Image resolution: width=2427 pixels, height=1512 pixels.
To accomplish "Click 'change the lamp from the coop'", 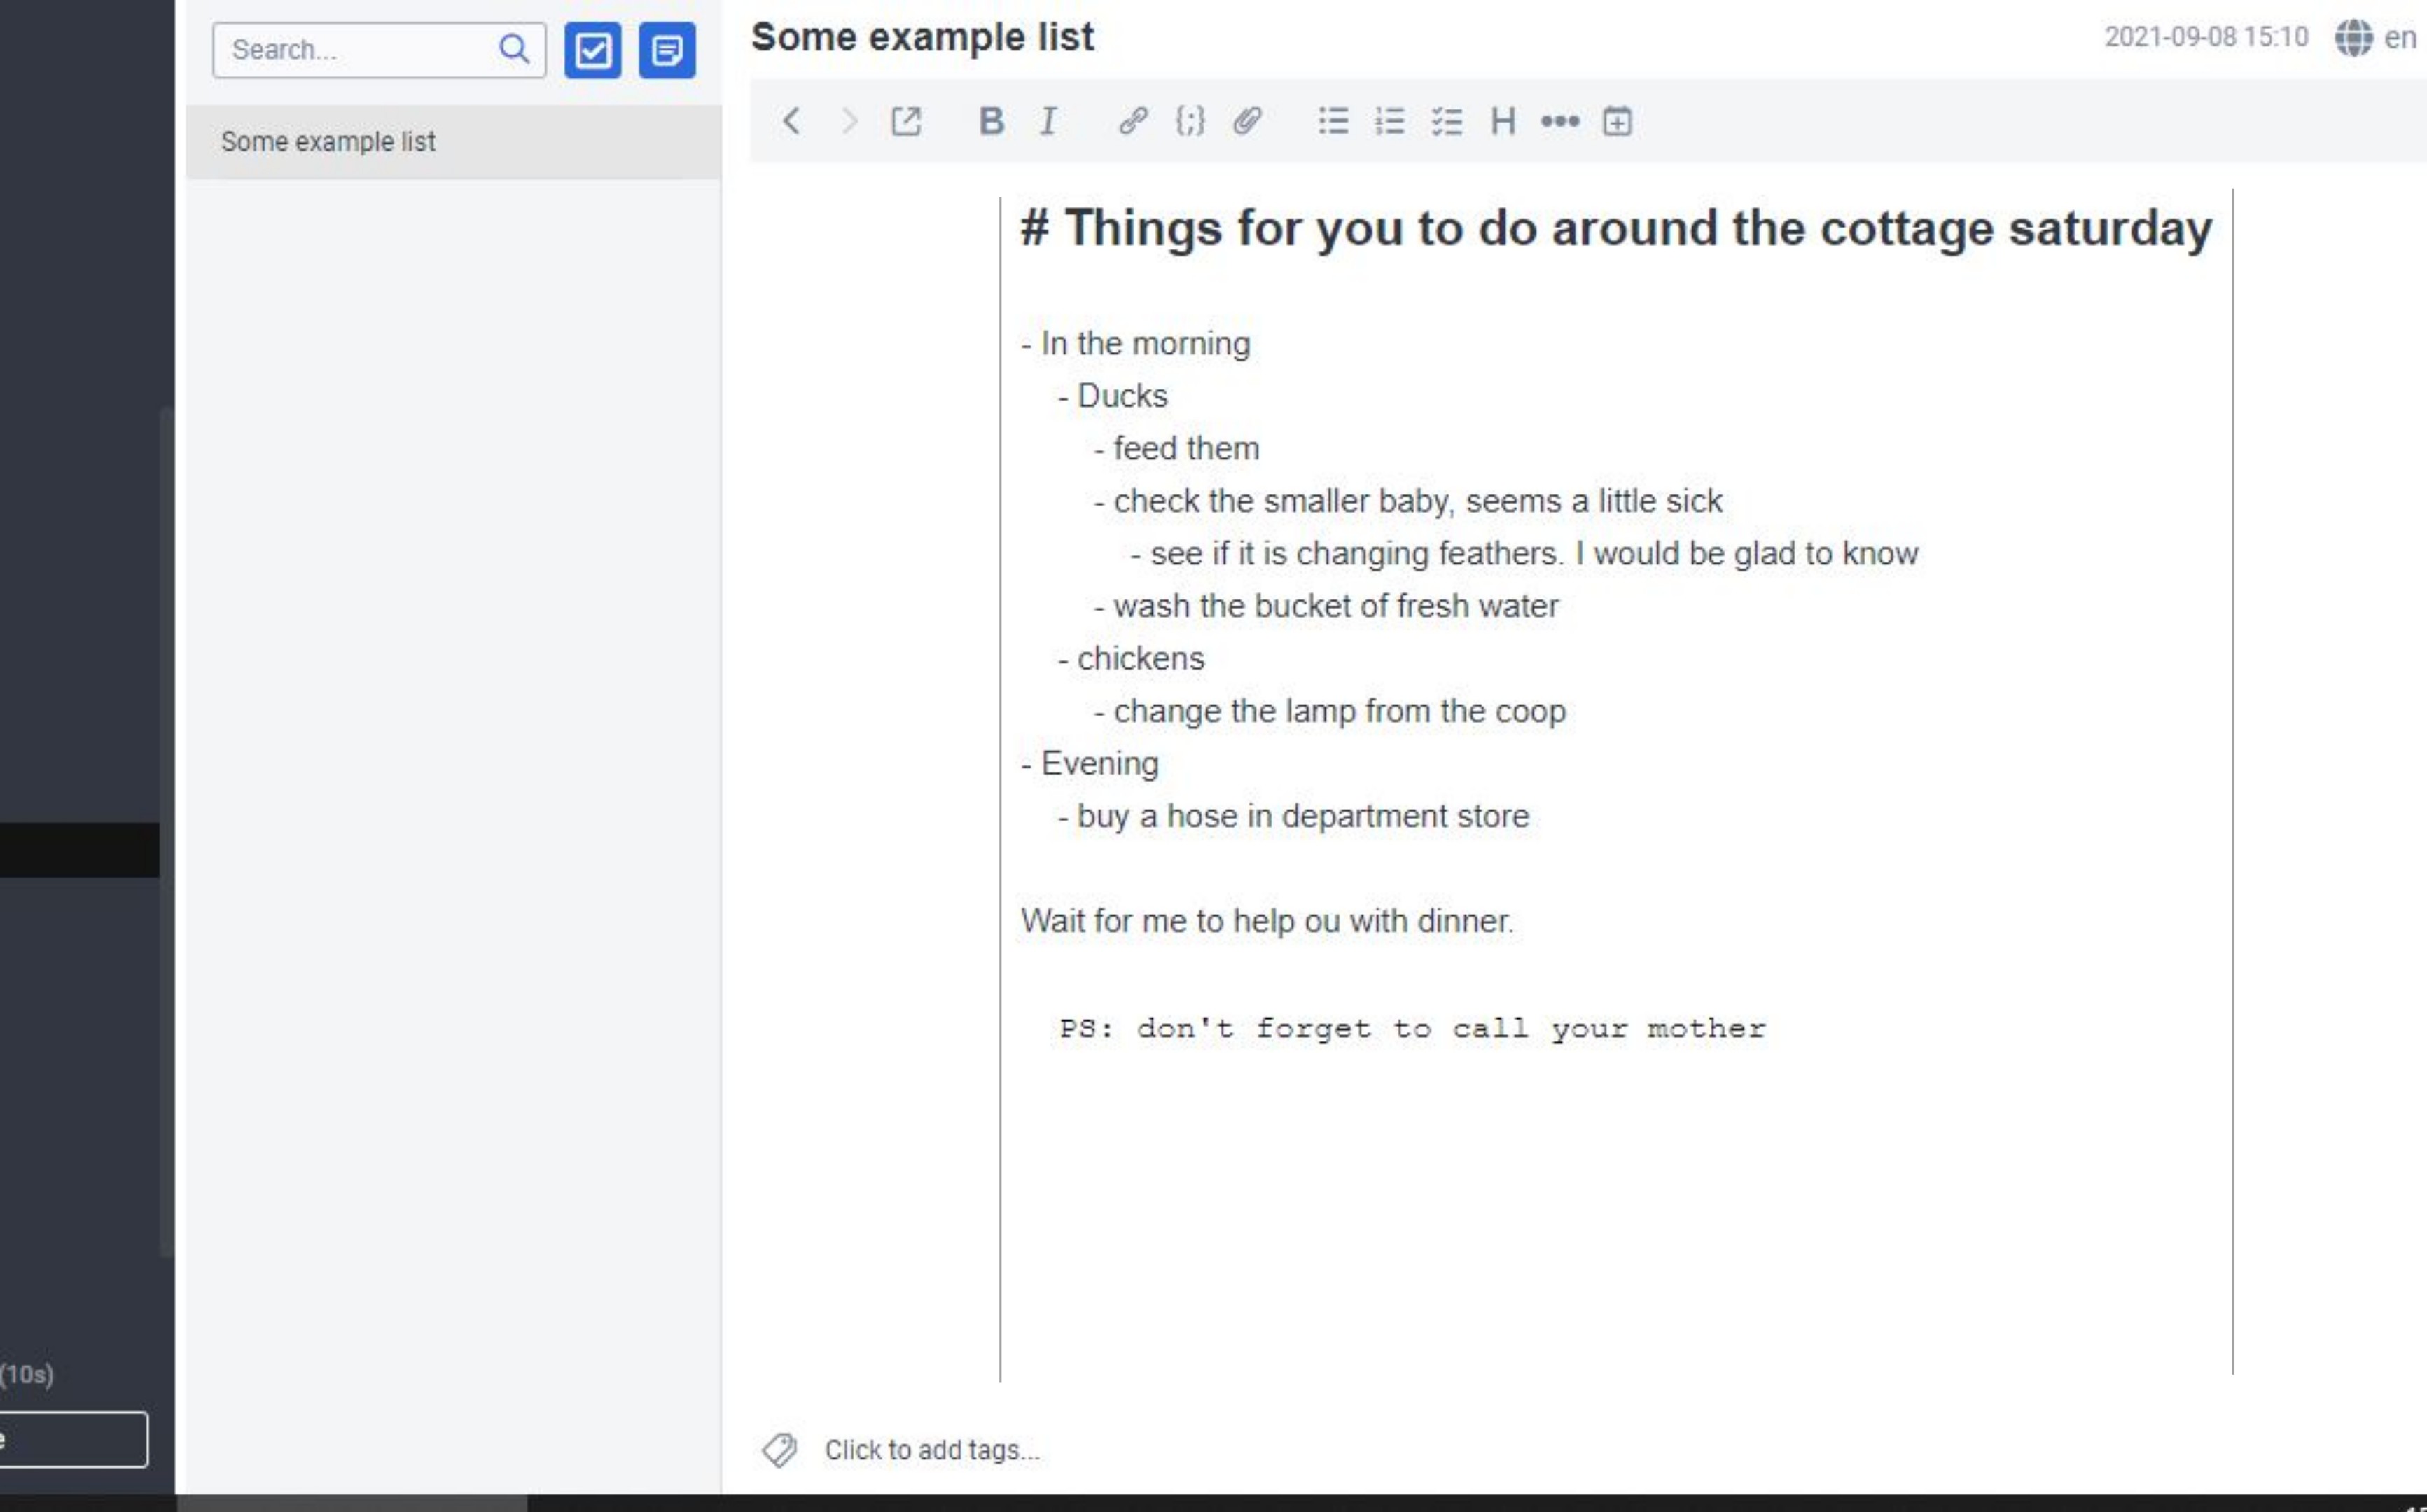I will tap(1340, 711).
